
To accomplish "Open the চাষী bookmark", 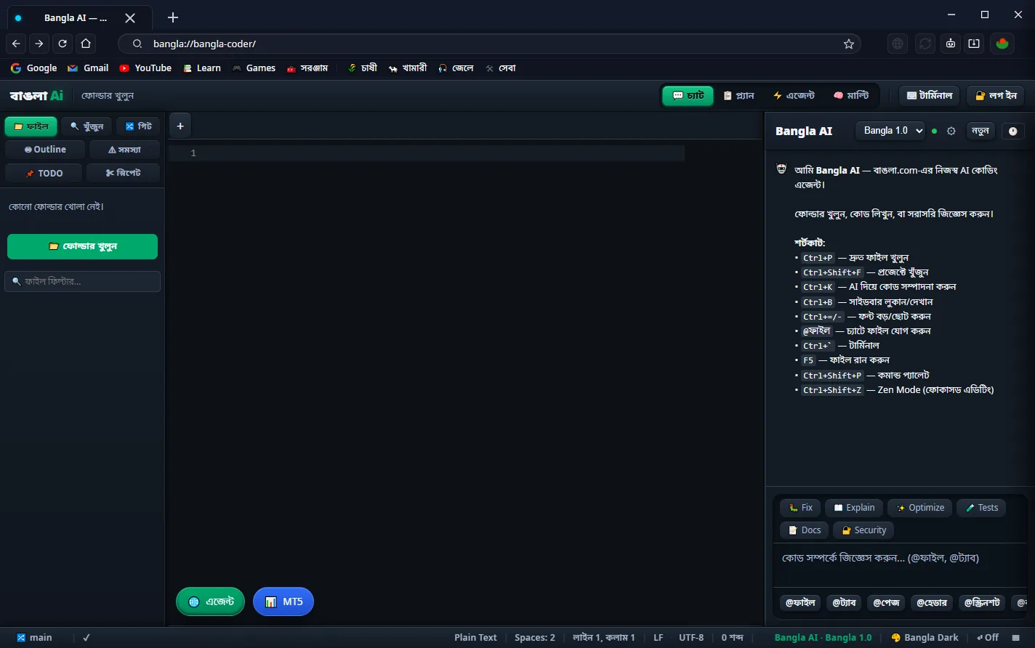I will point(363,68).
